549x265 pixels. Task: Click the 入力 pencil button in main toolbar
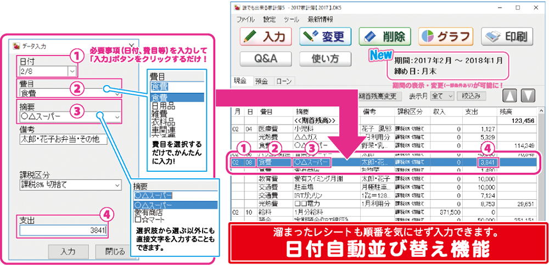coord(265,37)
